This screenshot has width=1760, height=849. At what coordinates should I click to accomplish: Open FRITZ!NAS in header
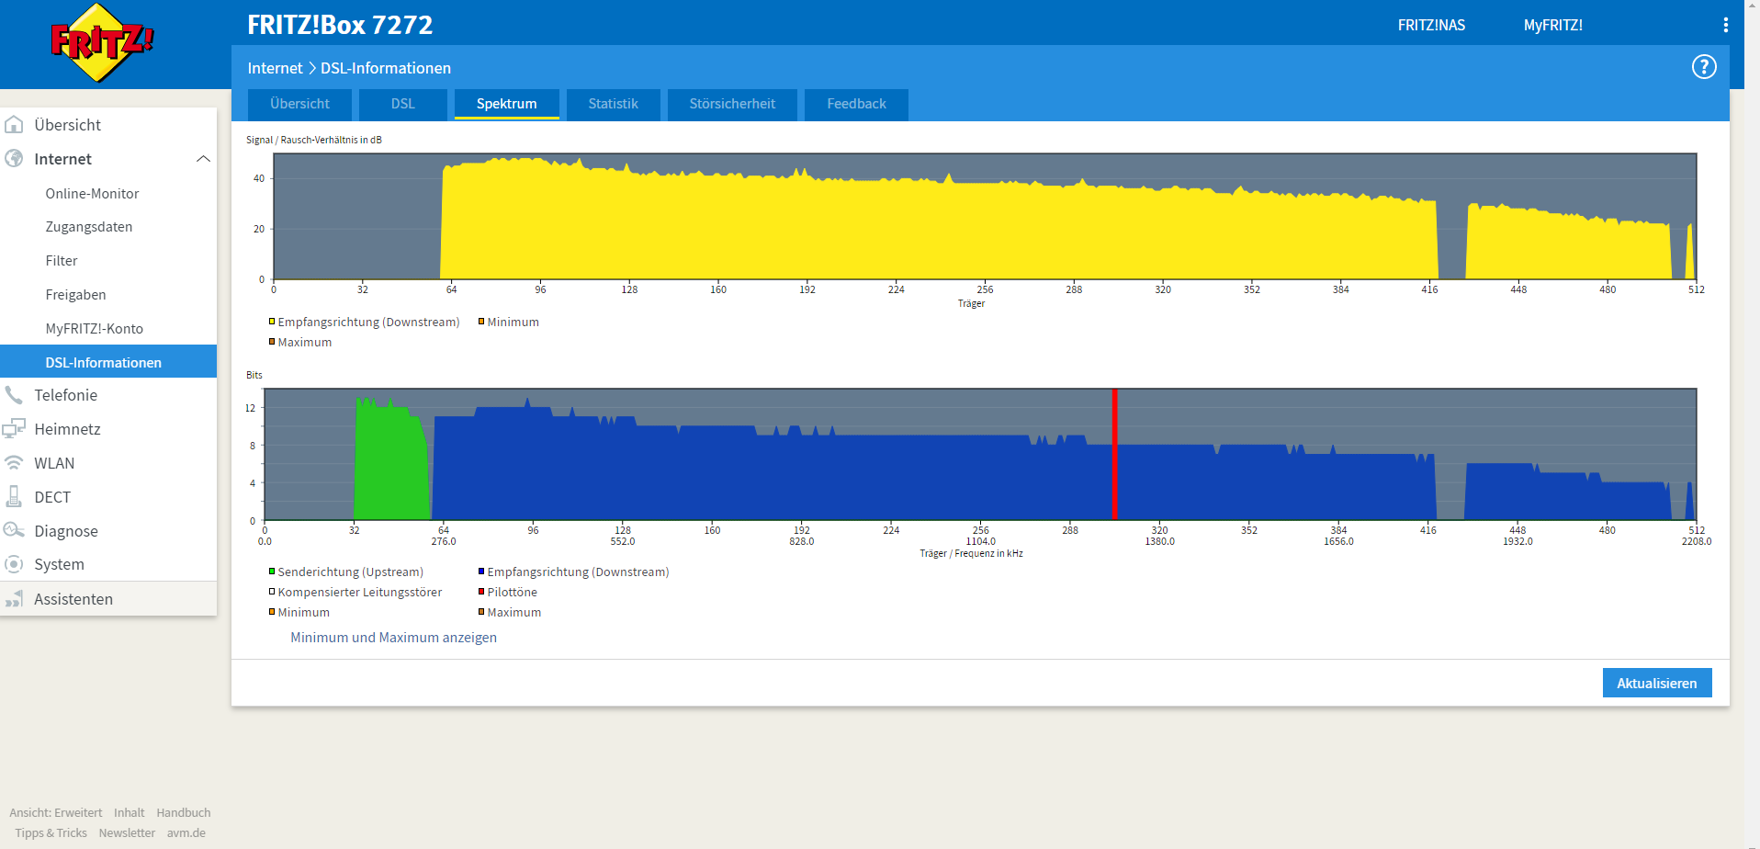coord(1431,26)
